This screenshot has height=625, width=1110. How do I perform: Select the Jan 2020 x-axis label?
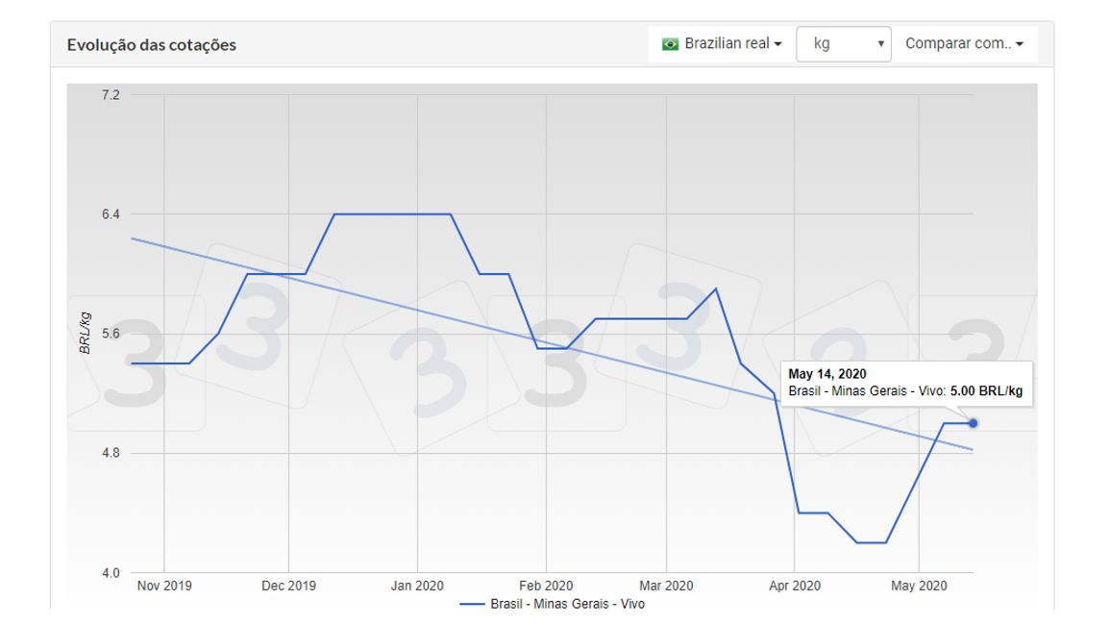click(417, 586)
